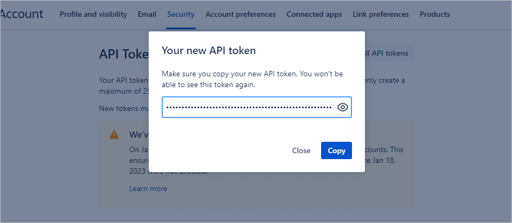Click the API Tokens page heading
This screenshot has width=512, height=223.
click(x=123, y=54)
